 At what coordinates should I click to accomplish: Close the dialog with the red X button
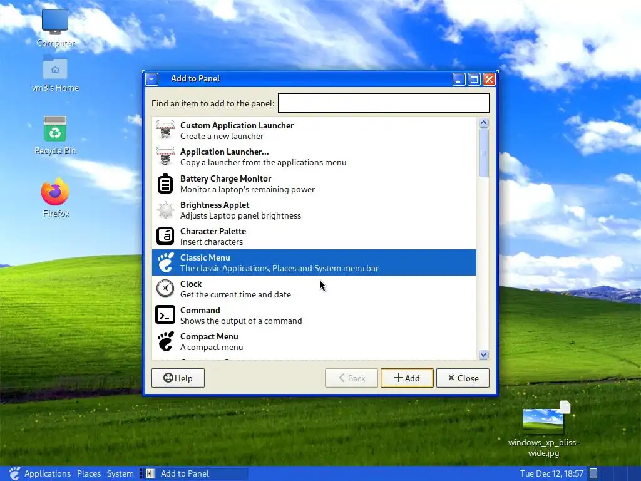(x=489, y=79)
